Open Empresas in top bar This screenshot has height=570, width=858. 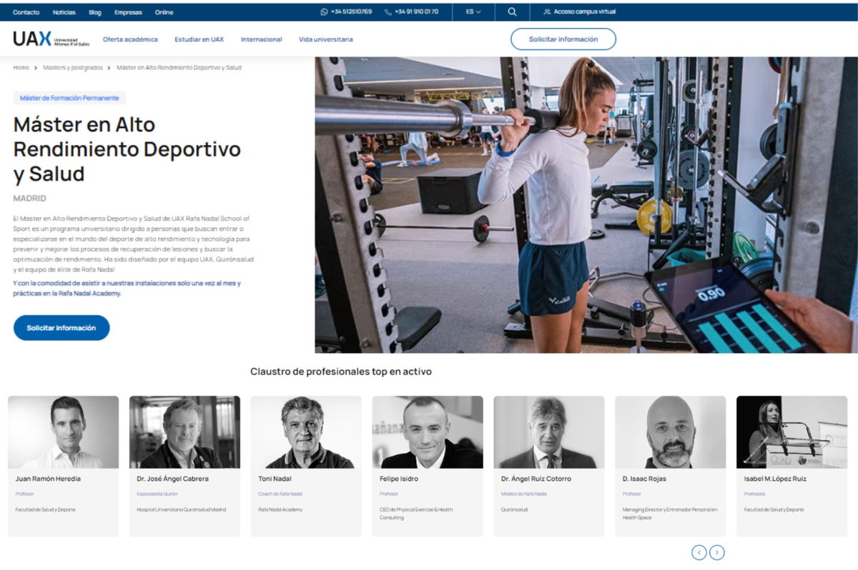click(128, 12)
